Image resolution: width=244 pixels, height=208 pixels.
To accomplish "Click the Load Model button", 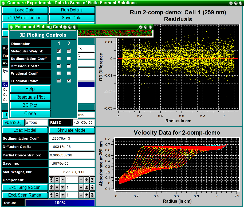I will [x=25, y=130].
